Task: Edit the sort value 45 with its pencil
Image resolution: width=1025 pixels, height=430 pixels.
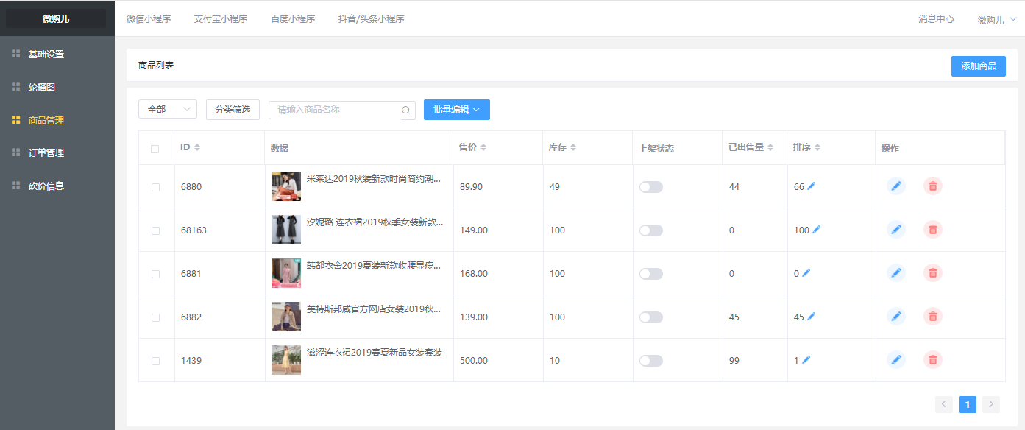Action: click(812, 317)
